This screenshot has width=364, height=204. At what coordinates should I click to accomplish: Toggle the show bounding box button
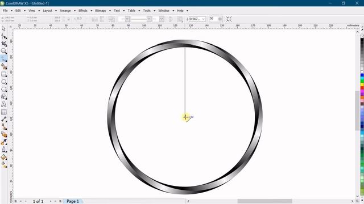point(229,19)
